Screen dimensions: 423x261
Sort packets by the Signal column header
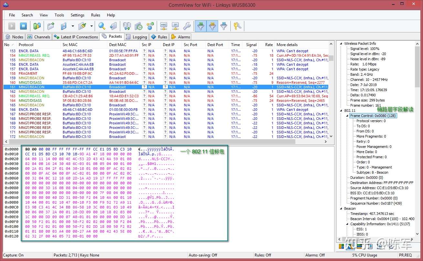click(251, 45)
